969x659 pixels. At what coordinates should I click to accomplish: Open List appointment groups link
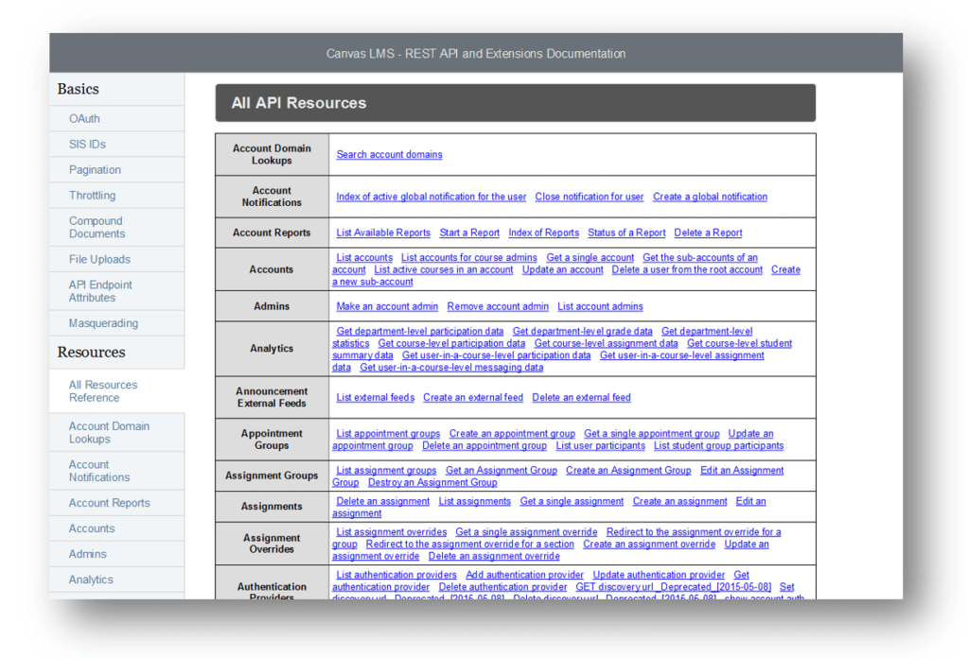[388, 434]
